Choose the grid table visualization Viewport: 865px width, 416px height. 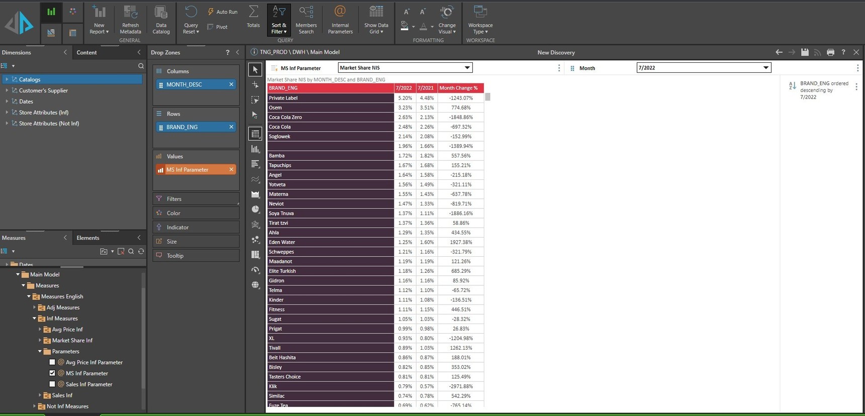coord(255,134)
